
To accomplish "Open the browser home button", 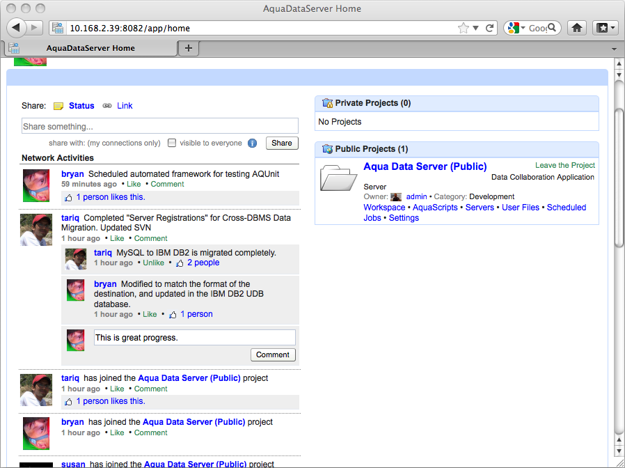I will 577,28.
